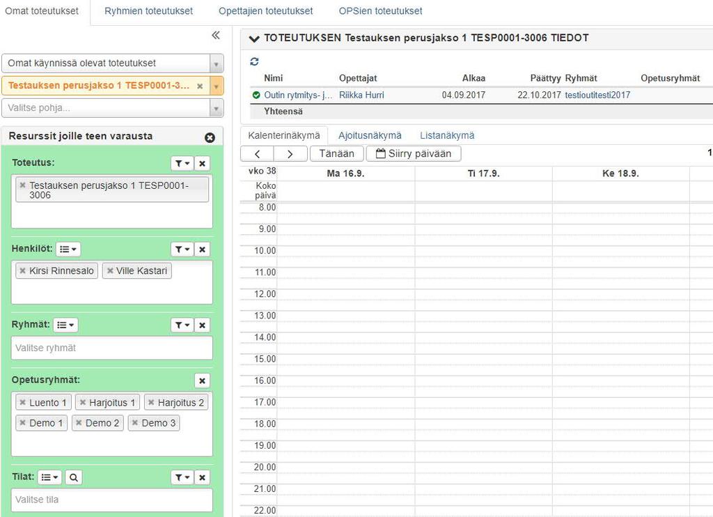Click the Alkaa column header
The height and width of the screenshot is (517, 713).
[x=473, y=78]
